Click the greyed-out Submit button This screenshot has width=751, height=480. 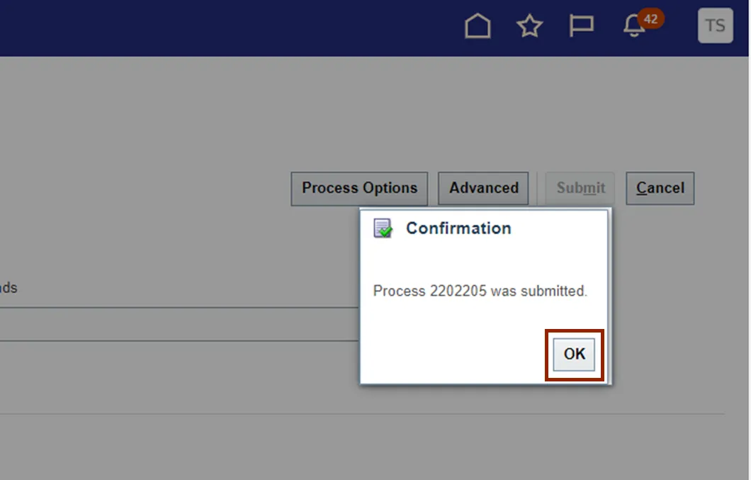tap(580, 189)
